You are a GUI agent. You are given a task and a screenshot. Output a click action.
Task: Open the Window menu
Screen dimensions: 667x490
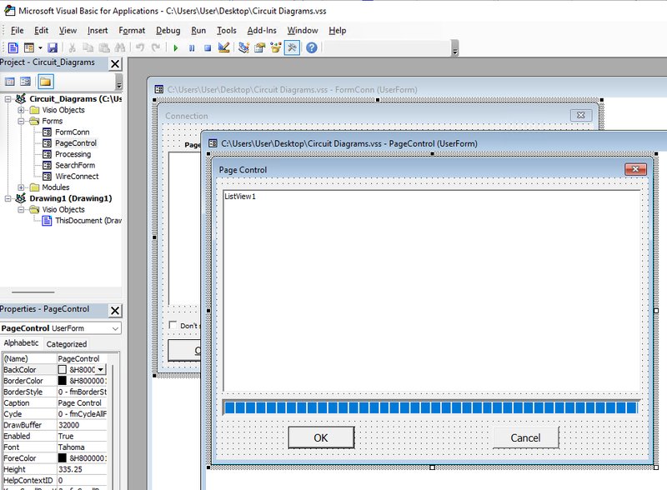point(303,31)
